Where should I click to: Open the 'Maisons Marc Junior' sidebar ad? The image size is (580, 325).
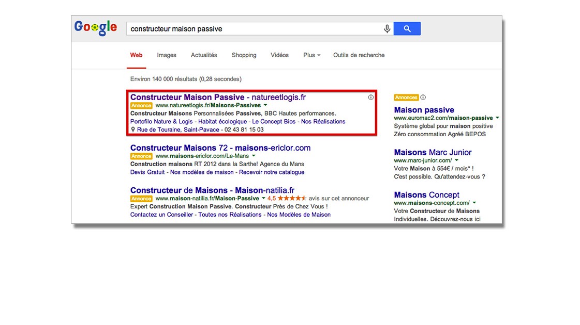point(433,152)
